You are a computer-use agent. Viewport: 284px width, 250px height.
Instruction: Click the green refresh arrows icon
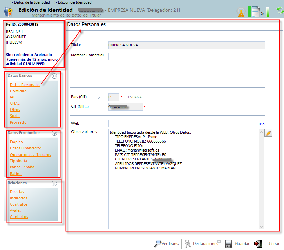[280, 10]
